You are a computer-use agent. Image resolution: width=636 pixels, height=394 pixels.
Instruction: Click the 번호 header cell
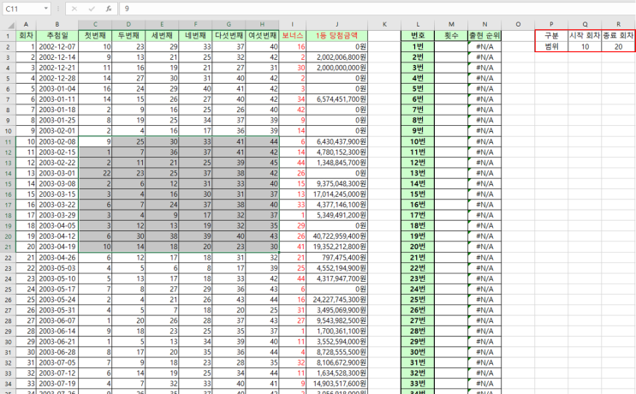click(x=418, y=36)
